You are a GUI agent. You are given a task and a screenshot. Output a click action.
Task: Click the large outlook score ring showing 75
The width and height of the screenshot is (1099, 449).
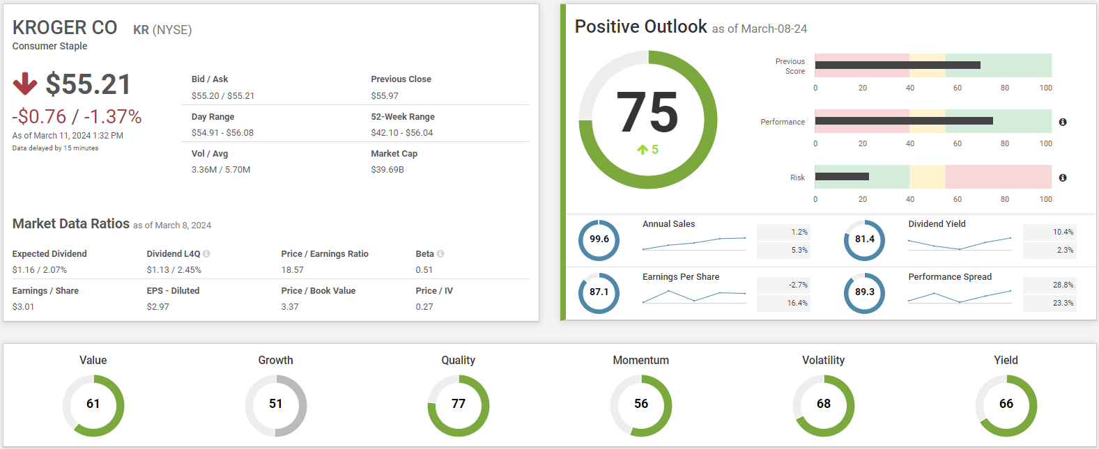648,120
